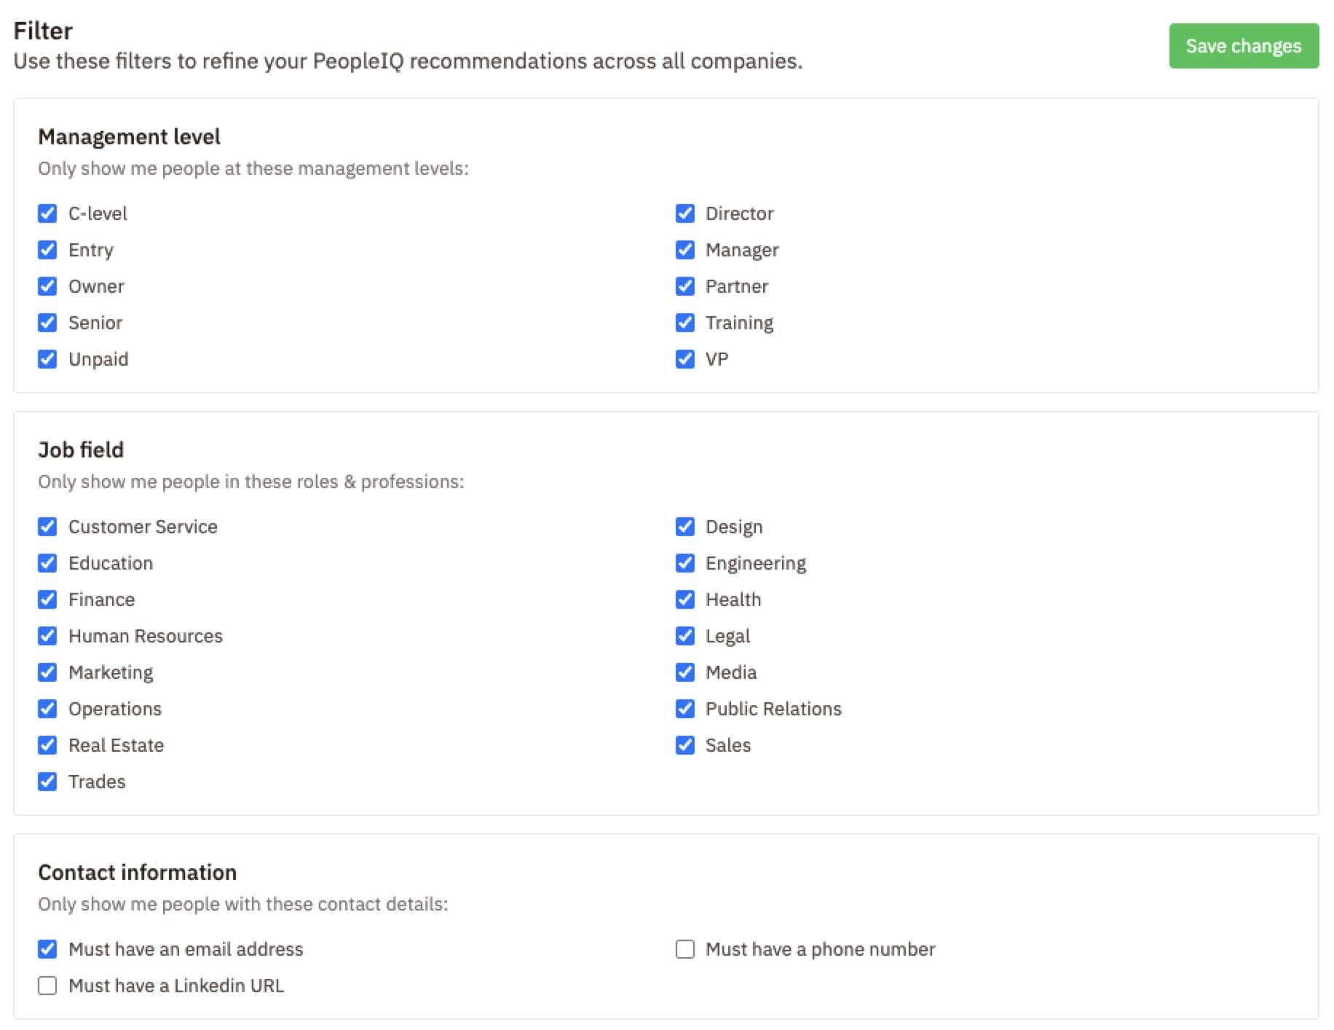Uncheck Must have an email address
1334x1030 pixels.
47,949
